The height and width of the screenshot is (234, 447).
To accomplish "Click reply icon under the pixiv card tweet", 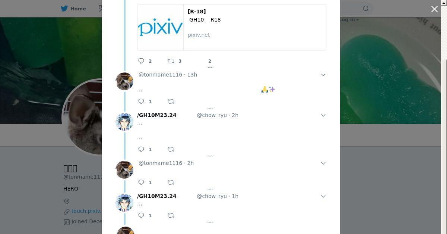I will pos(141,61).
